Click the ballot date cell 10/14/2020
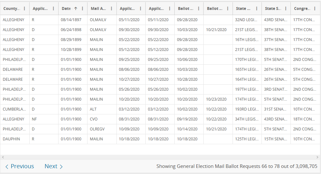Screen dimensions: 321x174 pos(189,129)
